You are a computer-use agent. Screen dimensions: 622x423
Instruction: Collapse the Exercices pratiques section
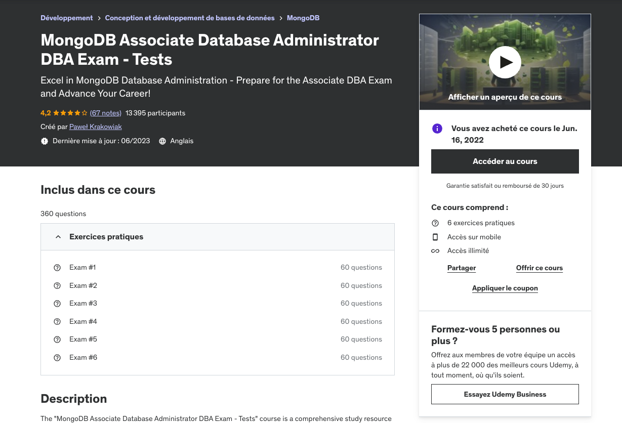point(218,237)
